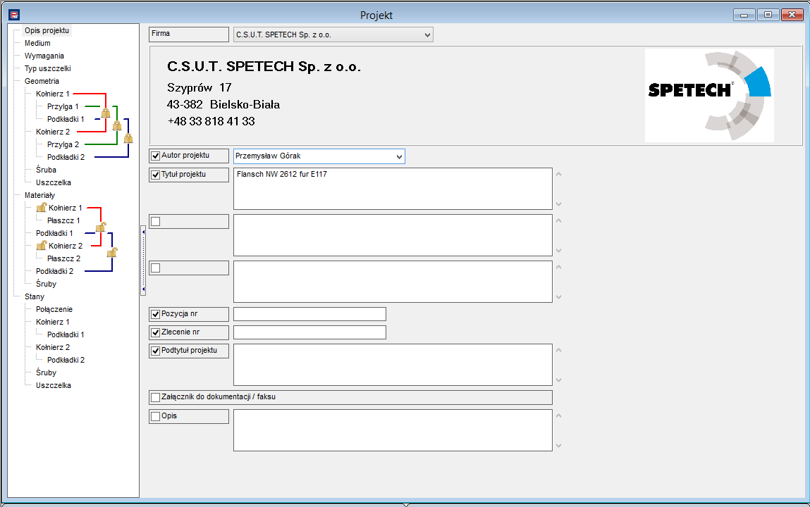Click the Pozycja nr input field
Image resolution: width=810 pixels, height=507 pixels.
tap(310, 314)
